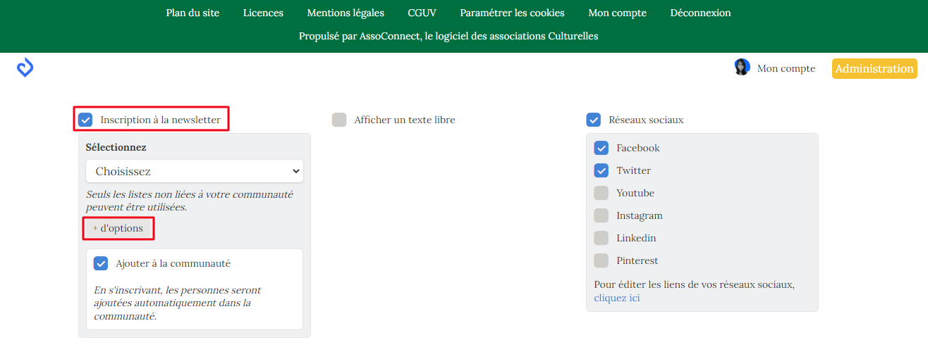Click the cliquez ici link
Screen dimensions: 928x347
(x=617, y=298)
